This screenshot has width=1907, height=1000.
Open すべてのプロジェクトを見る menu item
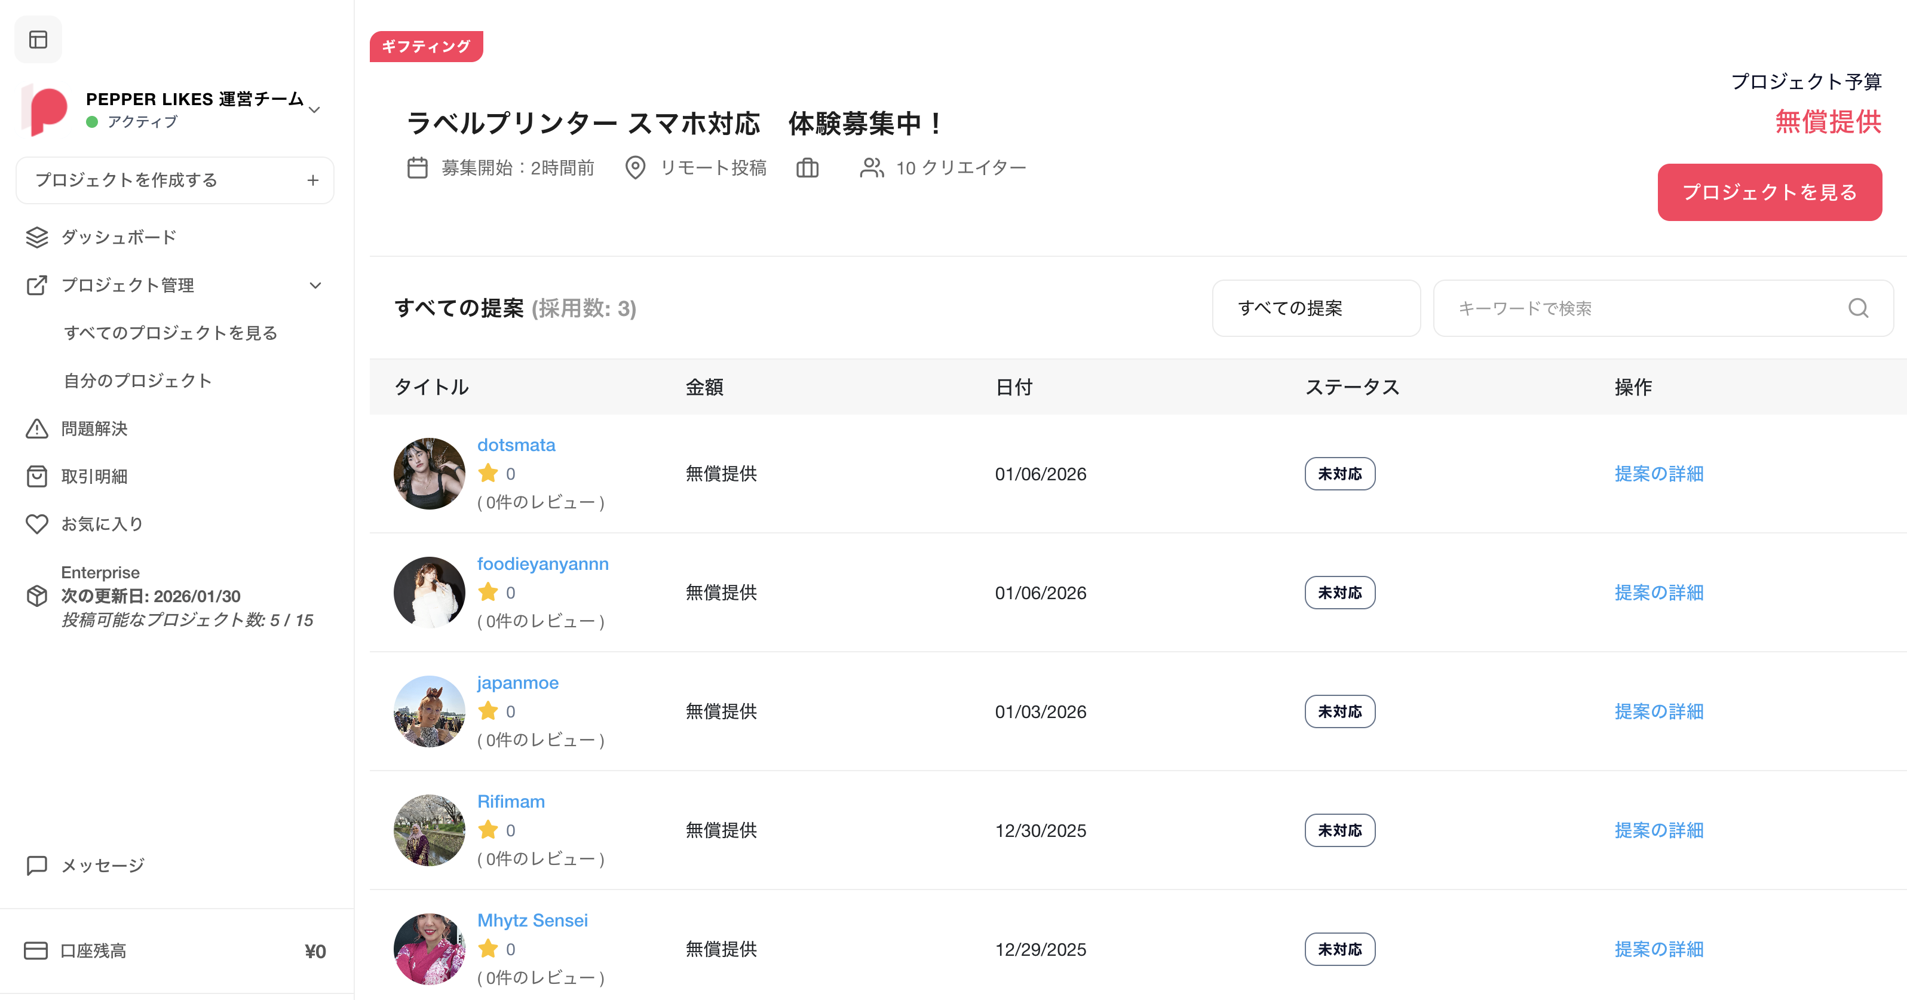[x=170, y=333]
